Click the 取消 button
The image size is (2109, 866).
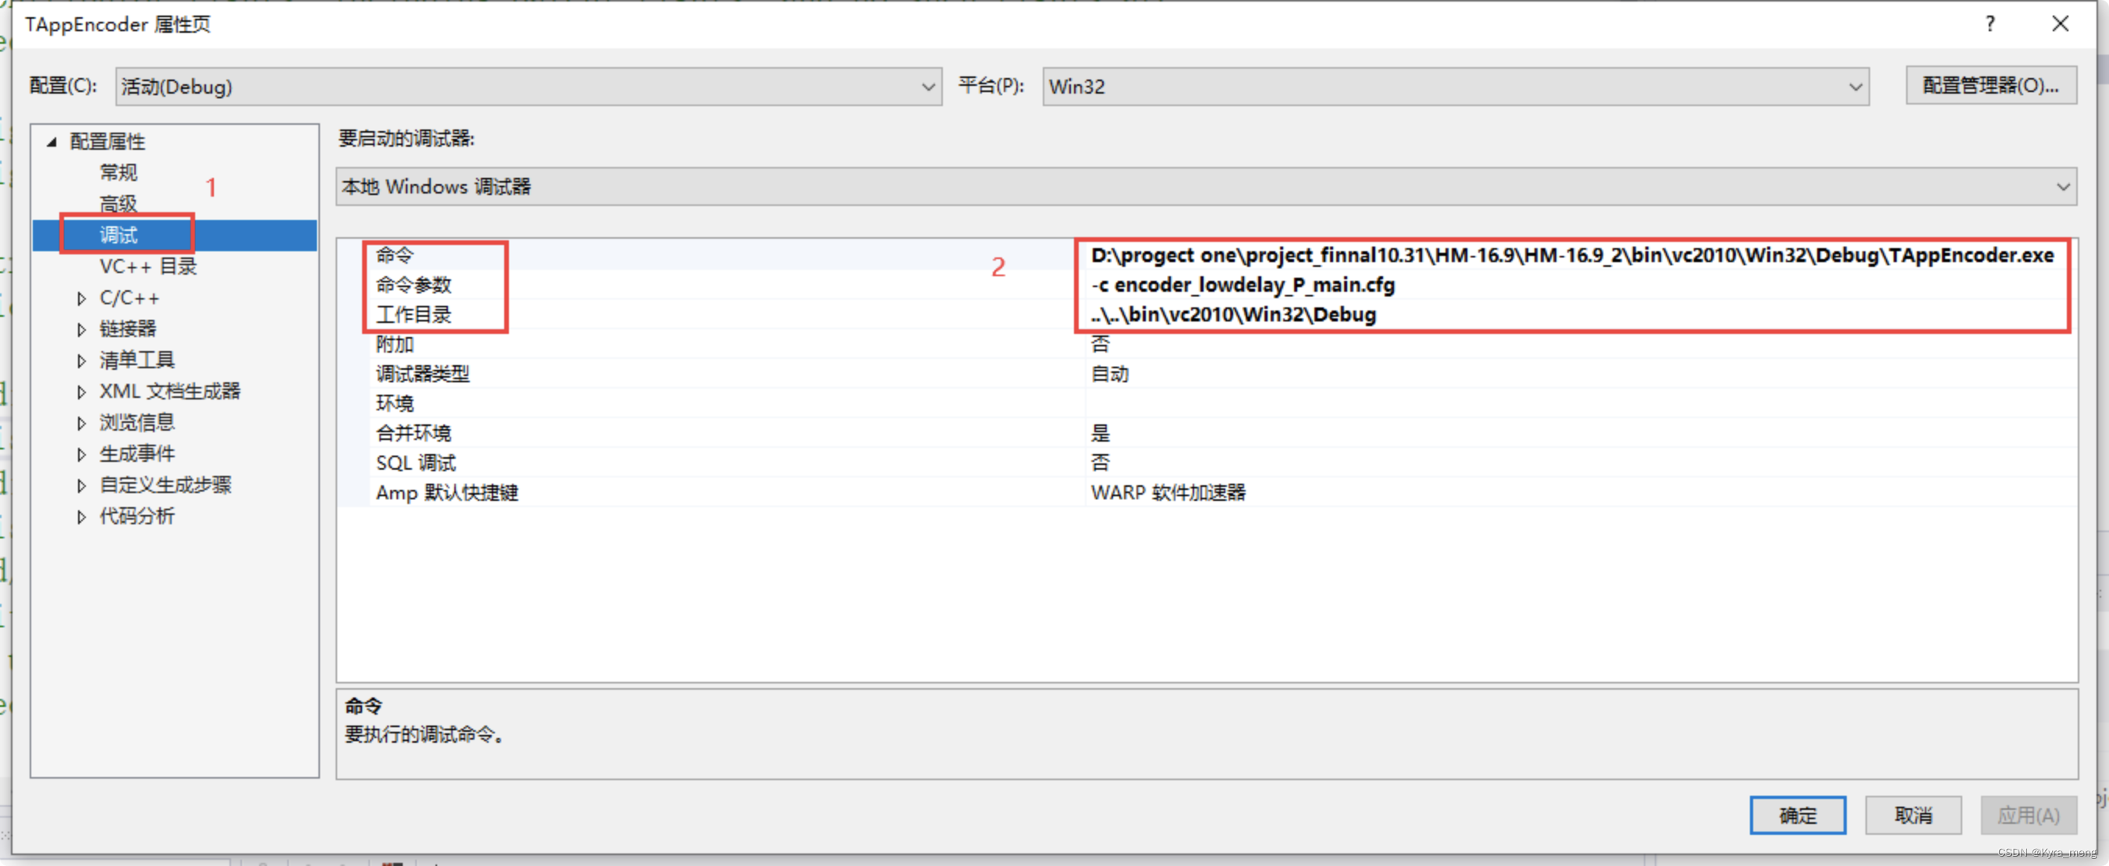pos(1912,815)
